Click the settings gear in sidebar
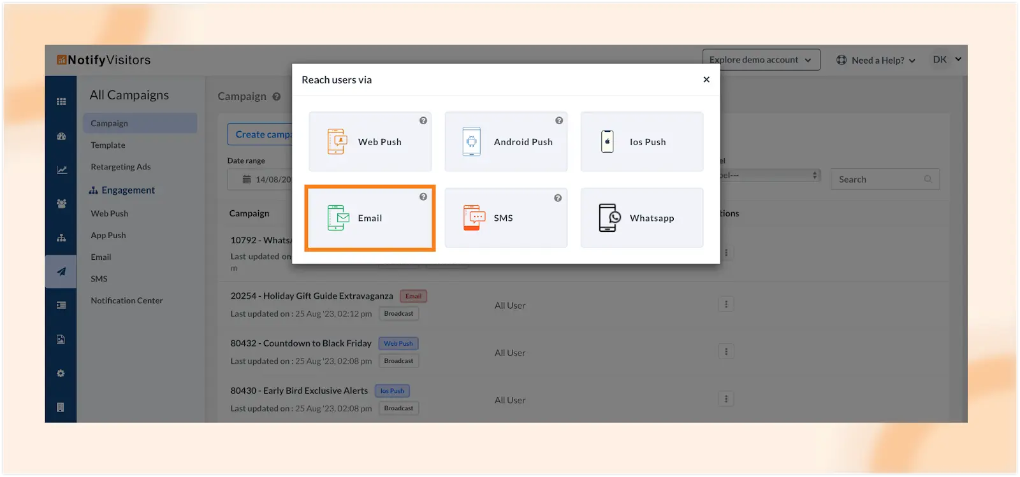Image resolution: width=1020 pixels, height=477 pixels. click(x=61, y=373)
